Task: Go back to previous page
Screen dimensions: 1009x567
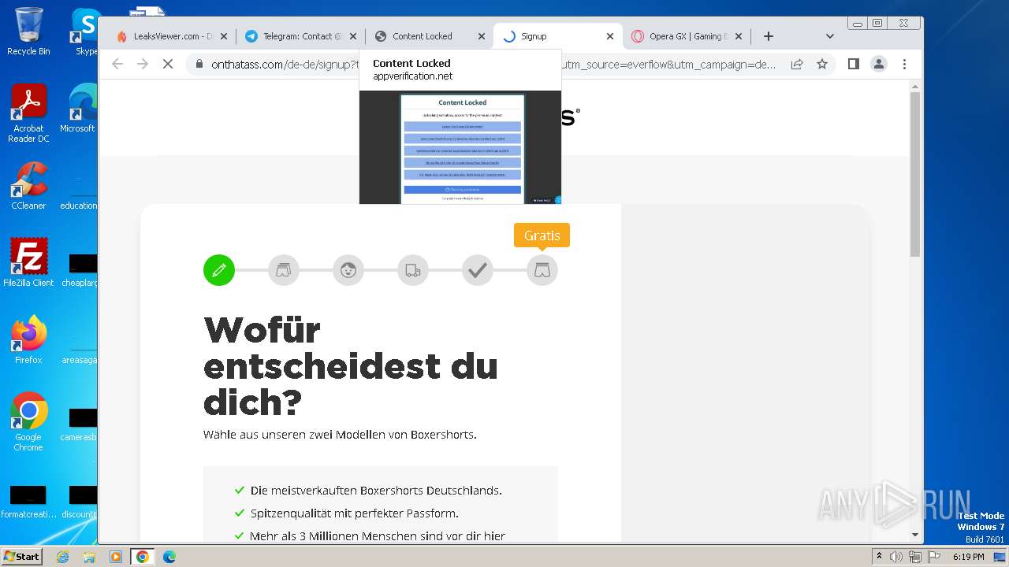Action: [x=117, y=64]
